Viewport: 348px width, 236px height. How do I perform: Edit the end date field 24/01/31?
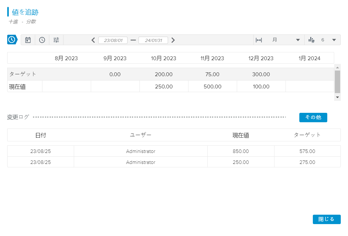(153, 40)
